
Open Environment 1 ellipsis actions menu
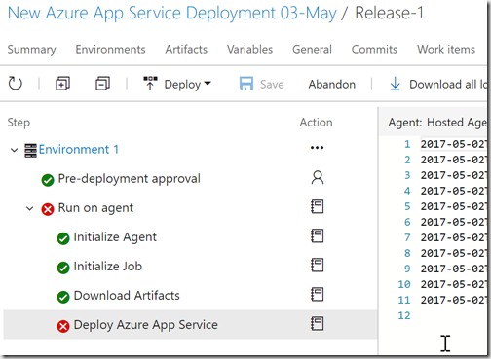pos(317,148)
